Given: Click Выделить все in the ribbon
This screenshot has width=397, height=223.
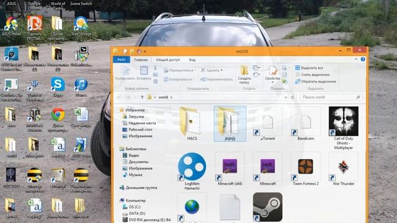Looking at the screenshot, I should point(309,68).
